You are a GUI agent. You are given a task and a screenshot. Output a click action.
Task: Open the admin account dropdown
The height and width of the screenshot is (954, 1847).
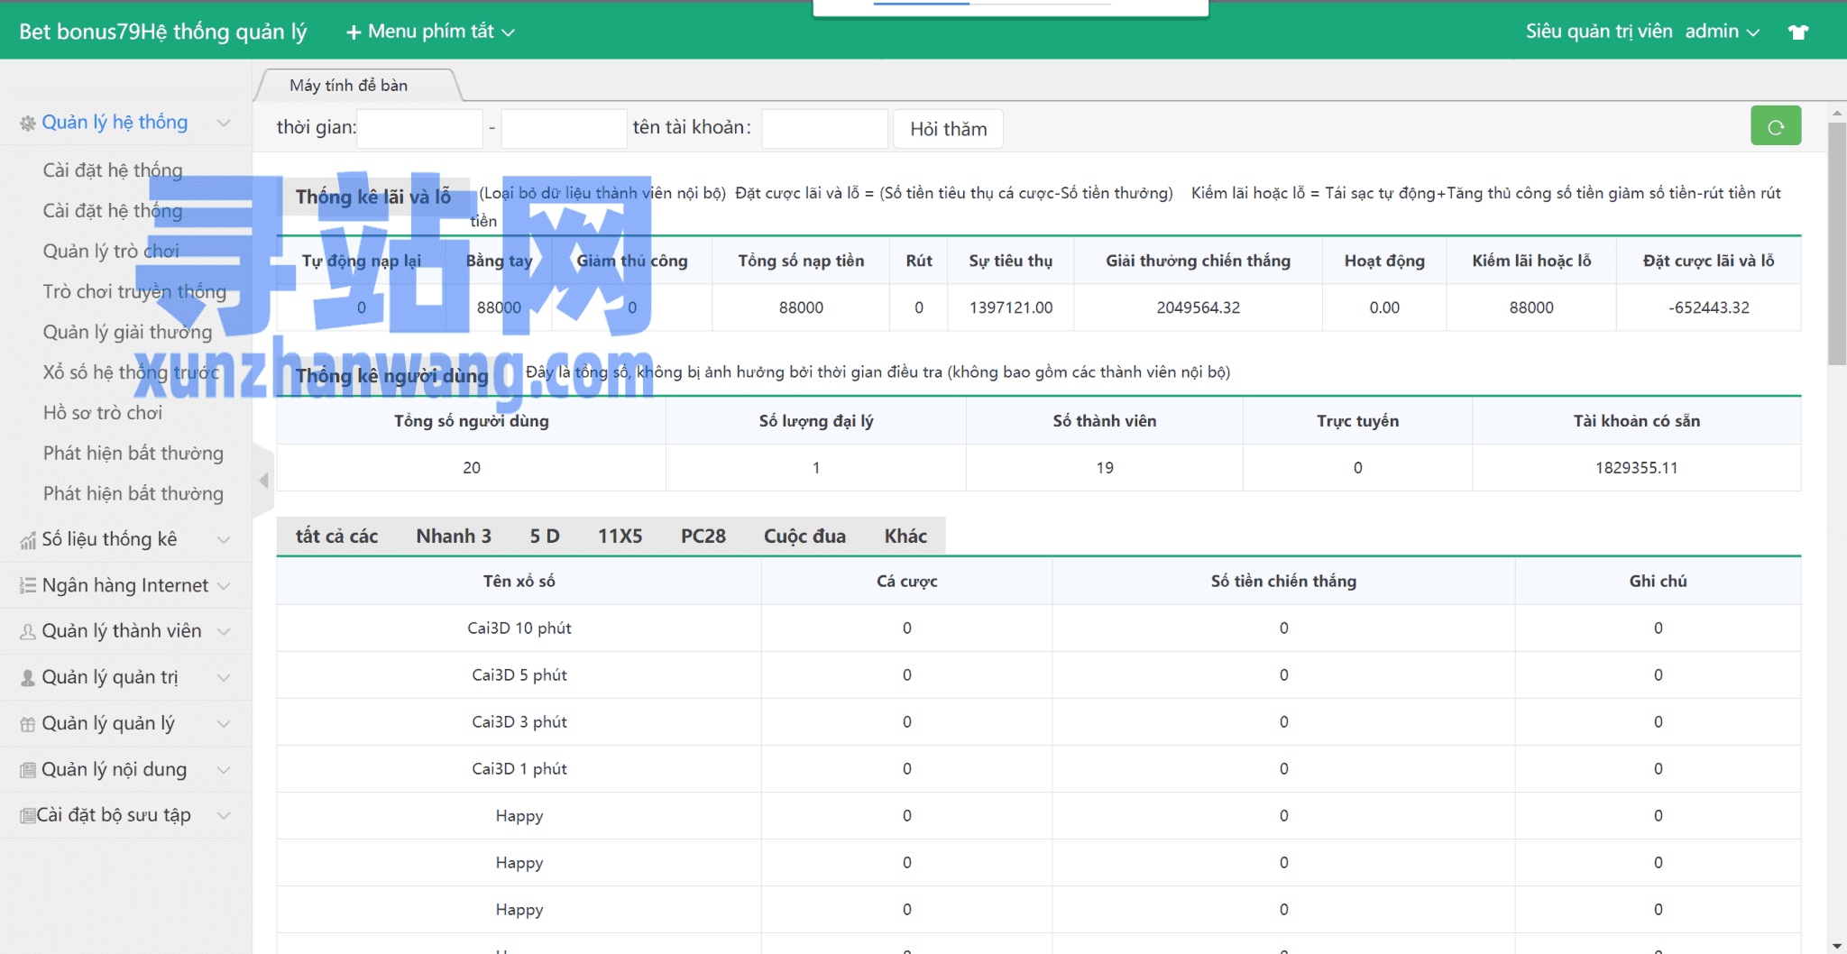pos(1722,32)
